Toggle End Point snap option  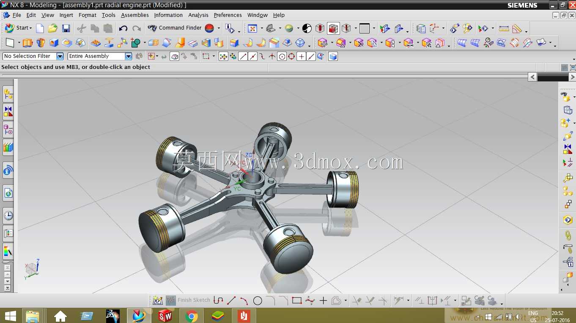click(x=243, y=56)
